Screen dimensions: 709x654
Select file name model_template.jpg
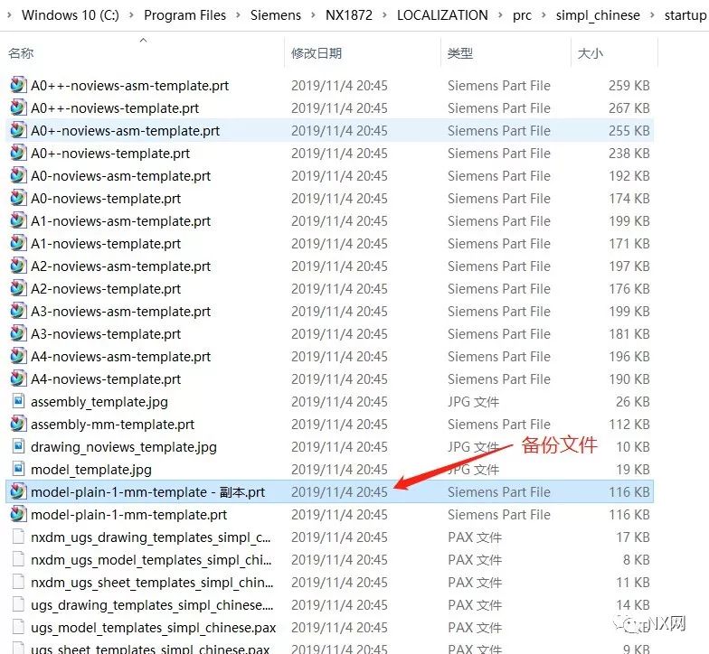pyautogui.click(x=91, y=470)
